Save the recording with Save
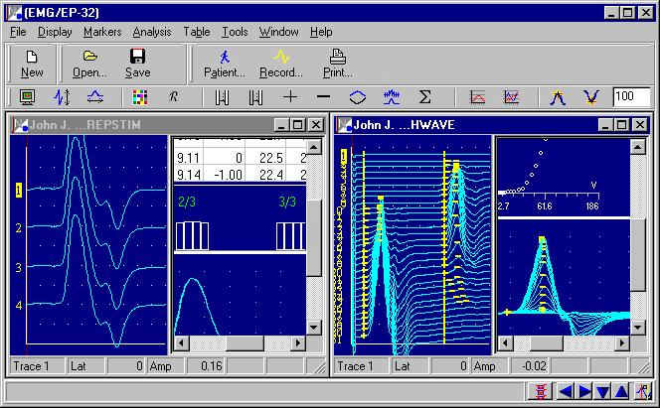The image size is (660, 408). coord(137,64)
